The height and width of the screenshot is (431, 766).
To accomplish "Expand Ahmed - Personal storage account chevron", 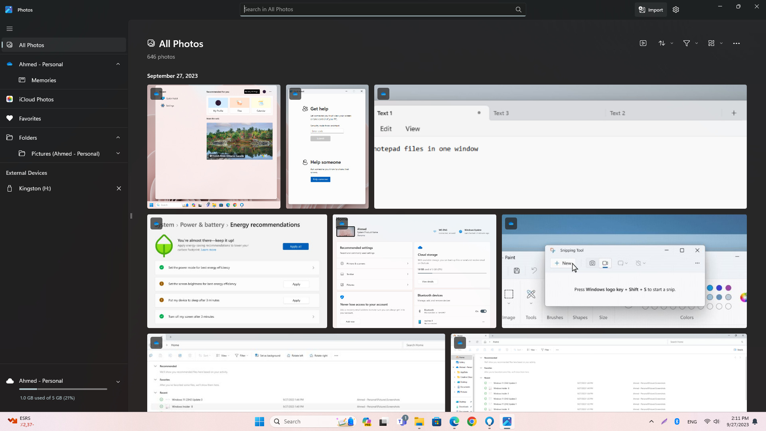I will pos(118,382).
